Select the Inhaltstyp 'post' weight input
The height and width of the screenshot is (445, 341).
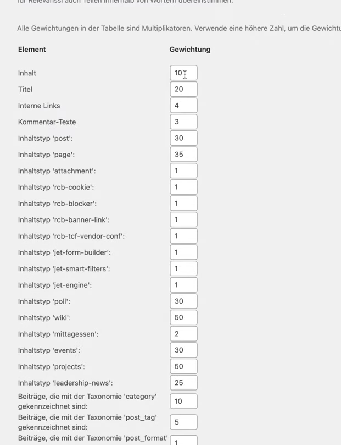[184, 138]
